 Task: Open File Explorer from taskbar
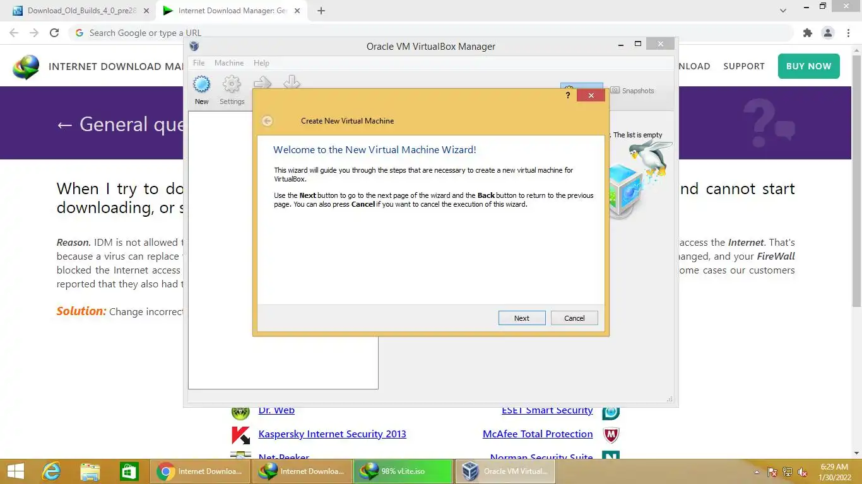pyautogui.click(x=90, y=471)
